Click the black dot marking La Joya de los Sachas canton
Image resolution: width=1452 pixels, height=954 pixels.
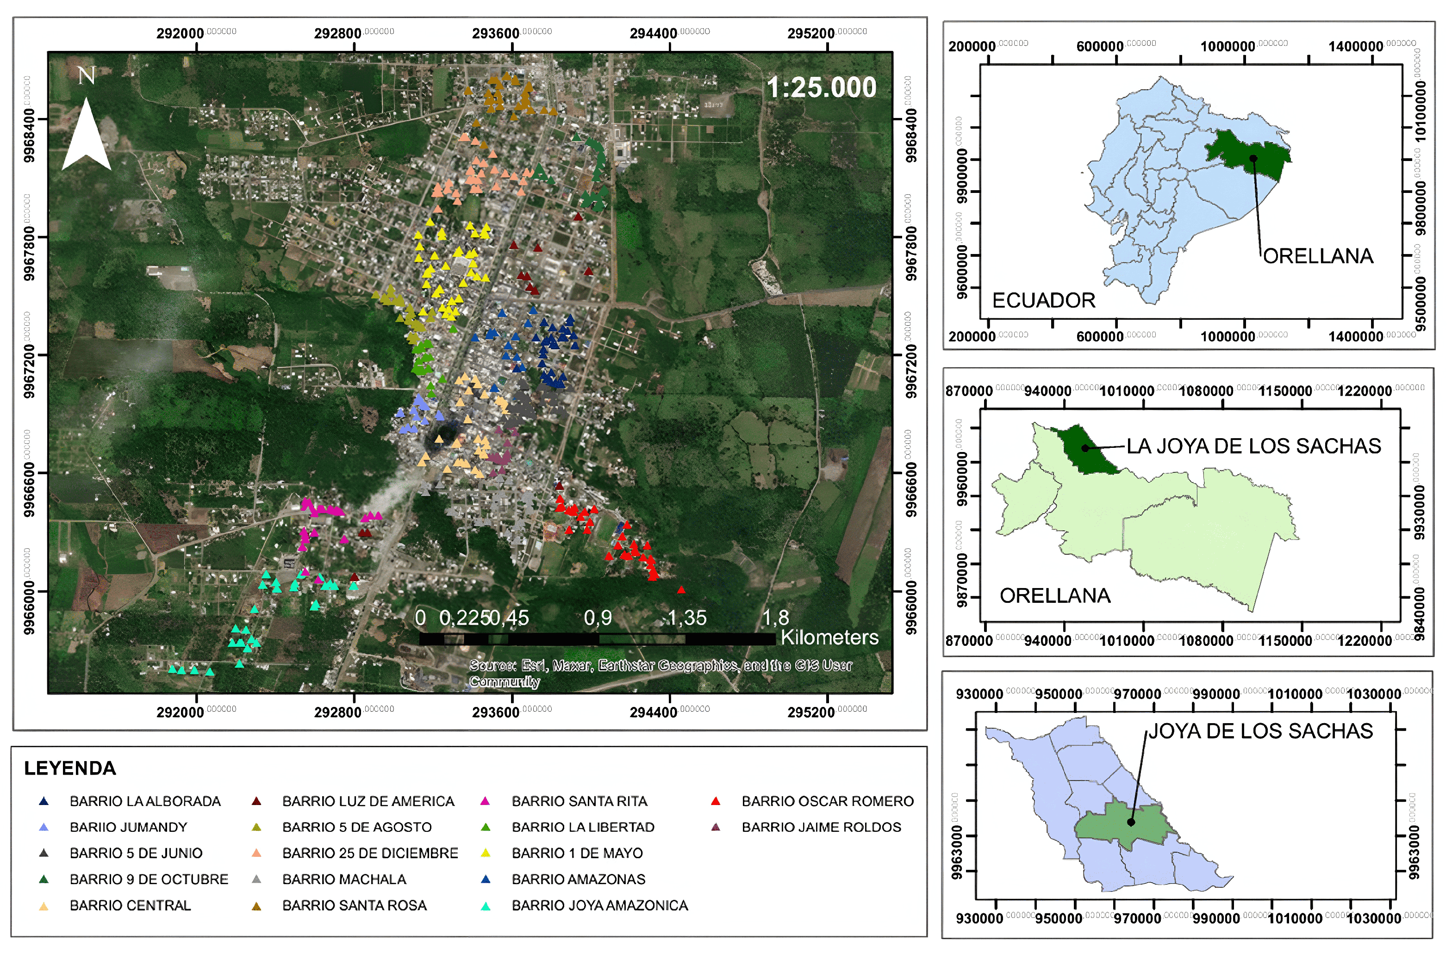point(1085,448)
